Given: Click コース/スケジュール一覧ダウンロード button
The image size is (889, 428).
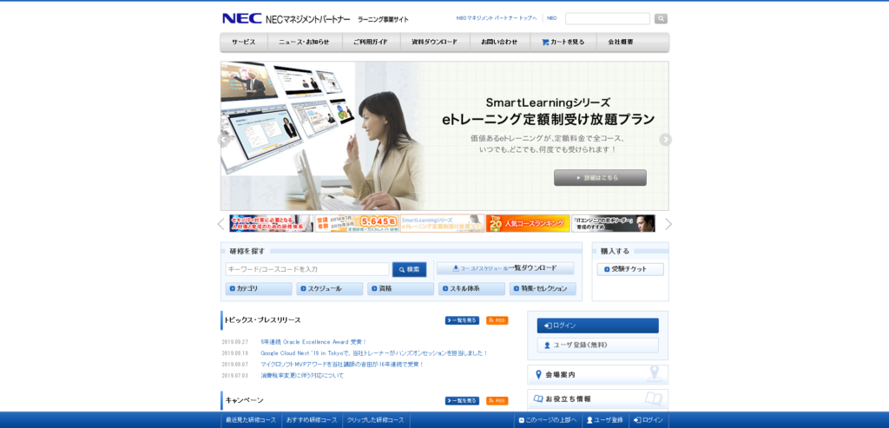Looking at the screenshot, I should point(505,269).
